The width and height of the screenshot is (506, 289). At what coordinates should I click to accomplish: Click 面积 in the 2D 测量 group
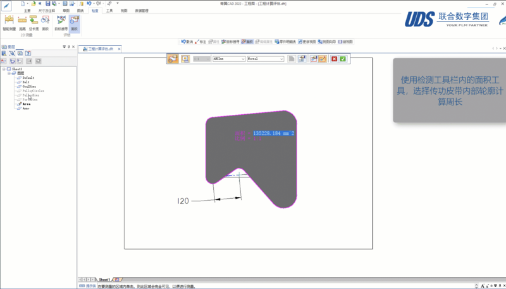(x=45, y=23)
